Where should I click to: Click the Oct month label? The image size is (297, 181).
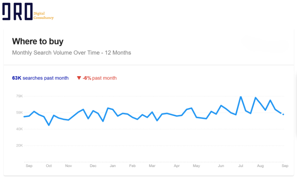[49, 166]
